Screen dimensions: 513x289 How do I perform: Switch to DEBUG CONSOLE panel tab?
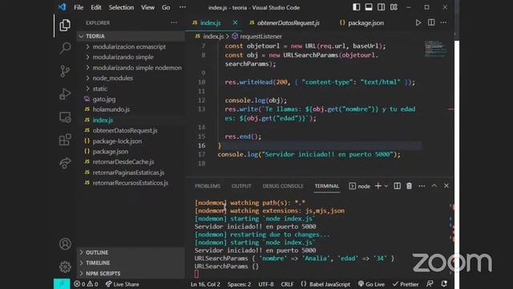pyautogui.click(x=283, y=185)
